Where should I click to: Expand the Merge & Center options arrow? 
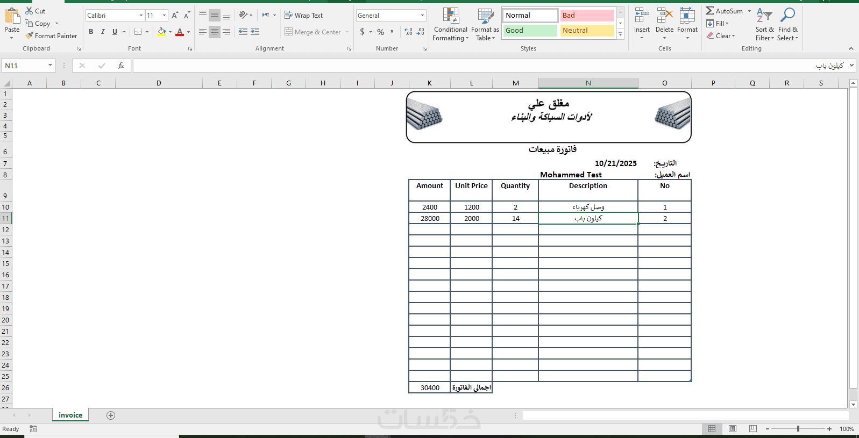click(x=347, y=32)
